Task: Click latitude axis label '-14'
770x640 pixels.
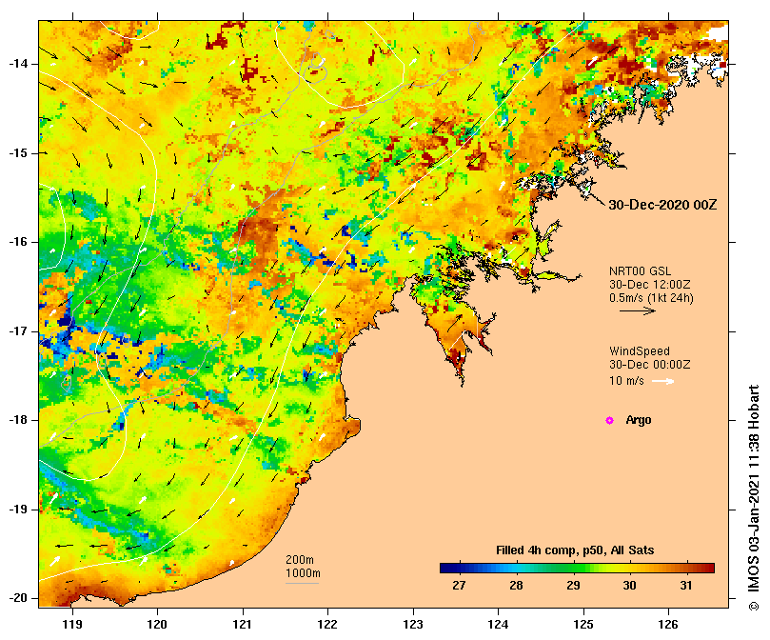Action: [x=18, y=64]
